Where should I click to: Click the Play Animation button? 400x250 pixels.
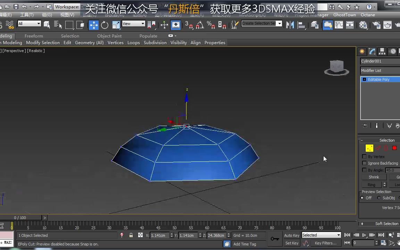click(x=364, y=235)
